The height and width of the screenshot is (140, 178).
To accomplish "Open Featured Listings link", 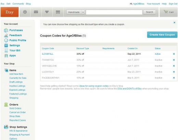I will pos(18,94).
